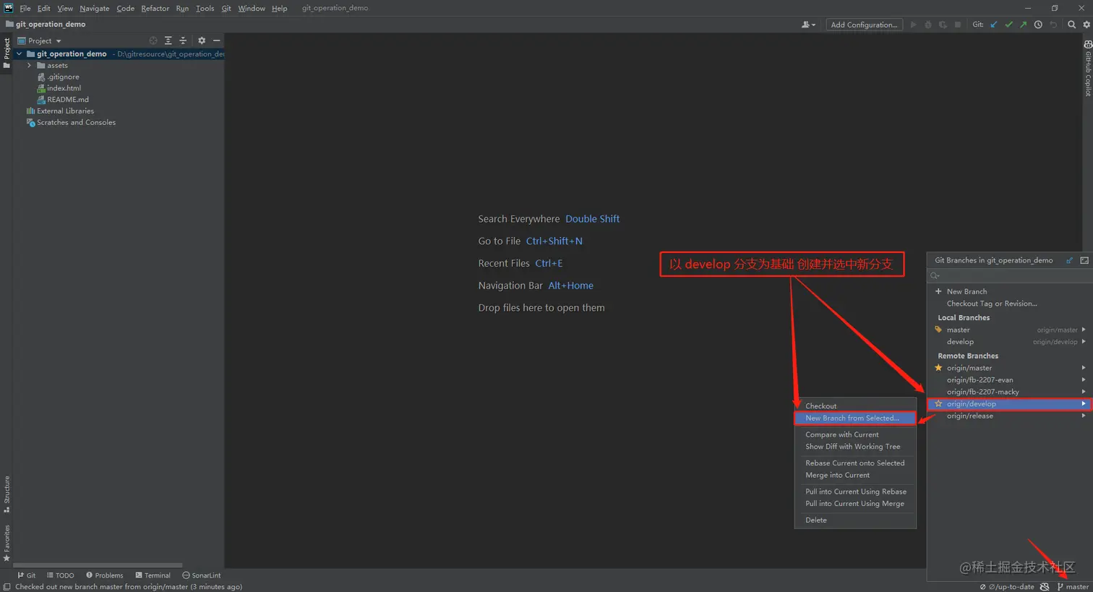Screen dimensions: 1093x592
Task: Toggle the Favorites side tool window tab
Action: click(7, 543)
